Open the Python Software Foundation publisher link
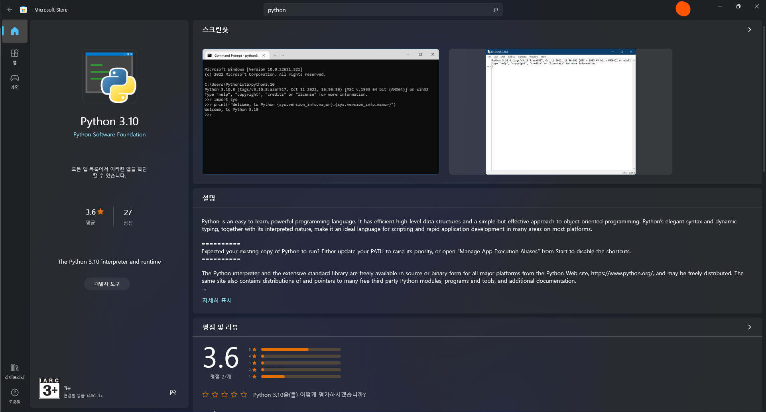This screenshot has width=766, height=412. click(x=109, y=134)
